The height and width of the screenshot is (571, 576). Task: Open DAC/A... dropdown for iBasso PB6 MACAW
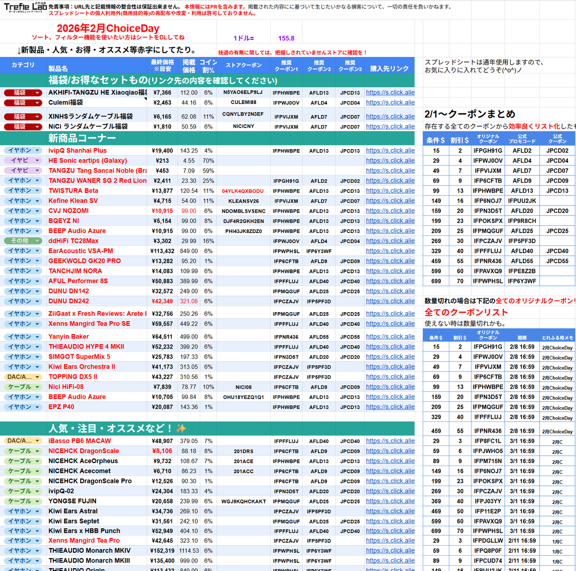click(23, 441)
